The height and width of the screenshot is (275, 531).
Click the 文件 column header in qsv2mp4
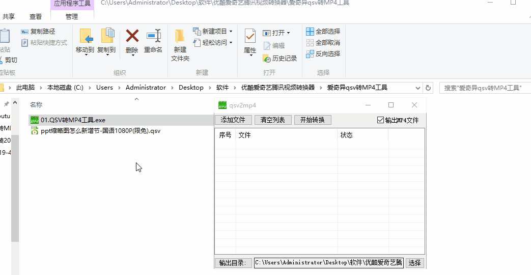pos(287,135)
